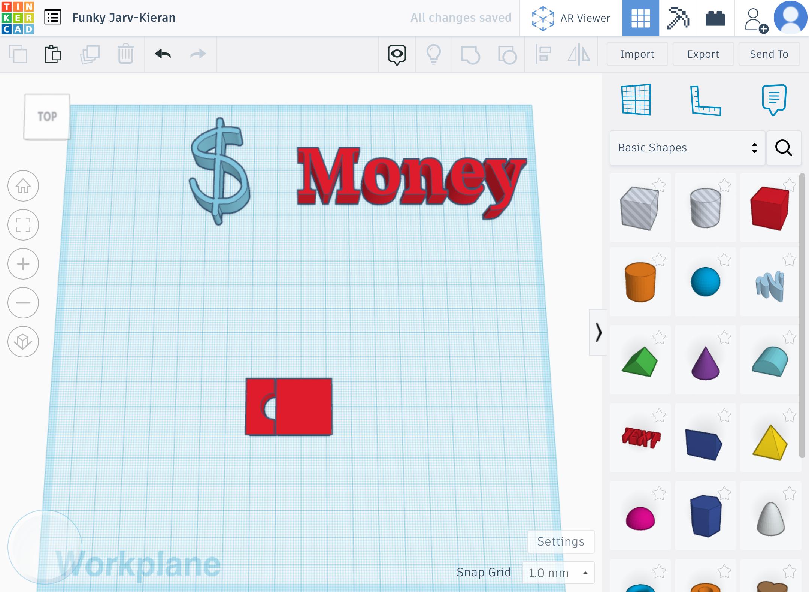Viewport: 809px width, 592px height.
Task: Open the Snap Grid 1.0 mm dropdown
Action: point(558,573)
